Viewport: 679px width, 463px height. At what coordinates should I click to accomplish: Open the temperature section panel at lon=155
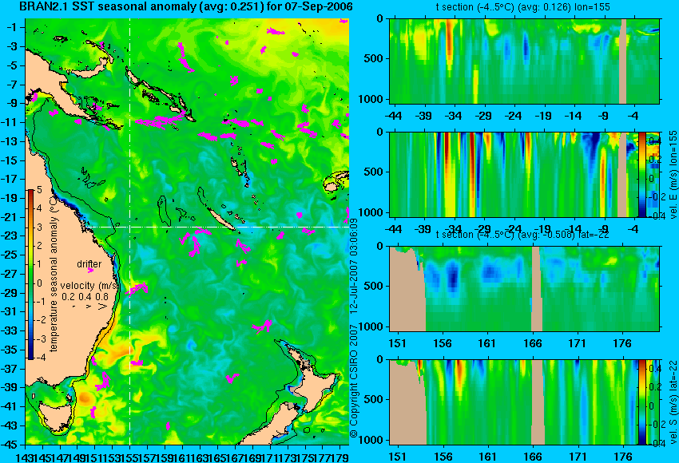tap(524, 61)
